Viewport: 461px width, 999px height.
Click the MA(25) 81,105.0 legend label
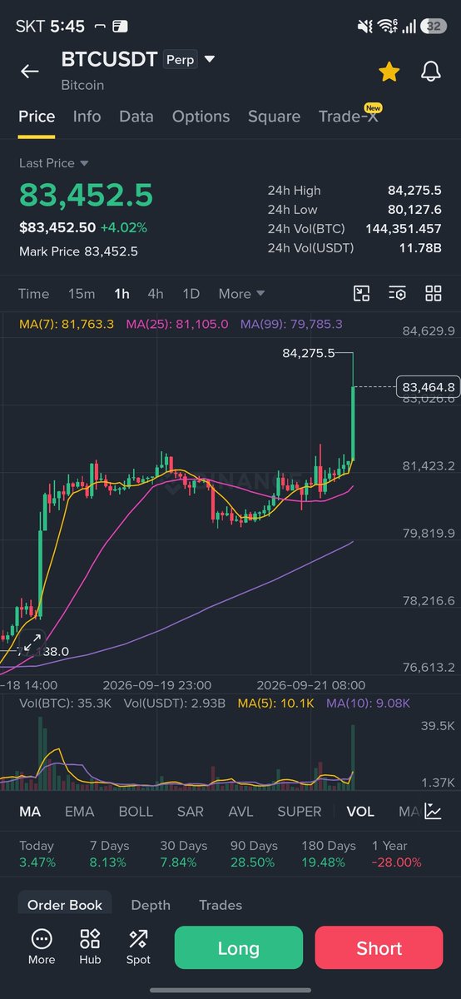pyautogui.click(x=176, y=324)
